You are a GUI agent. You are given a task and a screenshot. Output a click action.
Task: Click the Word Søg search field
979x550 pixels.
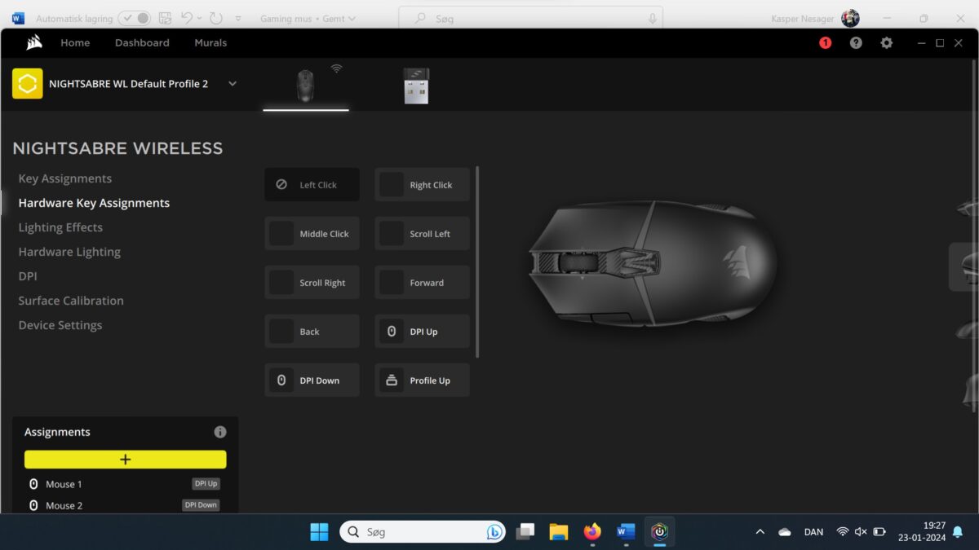coord(530,18)
